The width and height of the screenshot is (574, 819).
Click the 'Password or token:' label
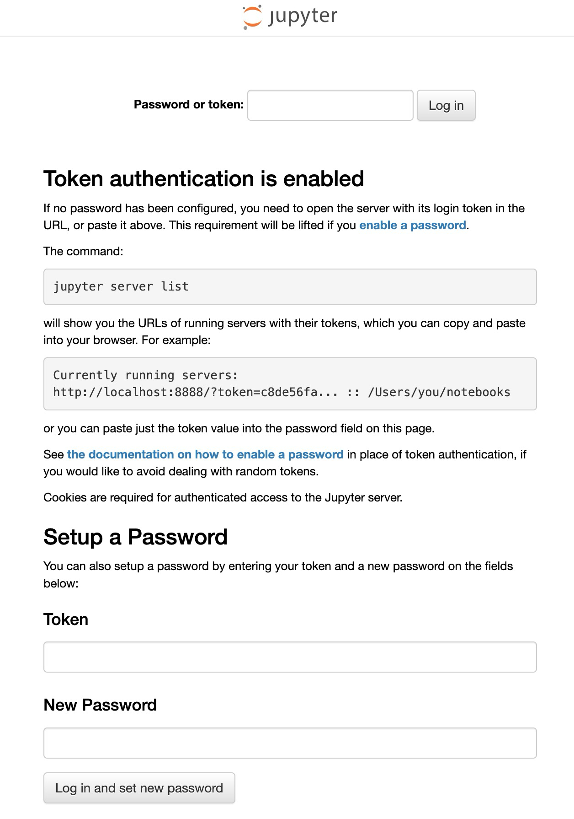point(189,105)
